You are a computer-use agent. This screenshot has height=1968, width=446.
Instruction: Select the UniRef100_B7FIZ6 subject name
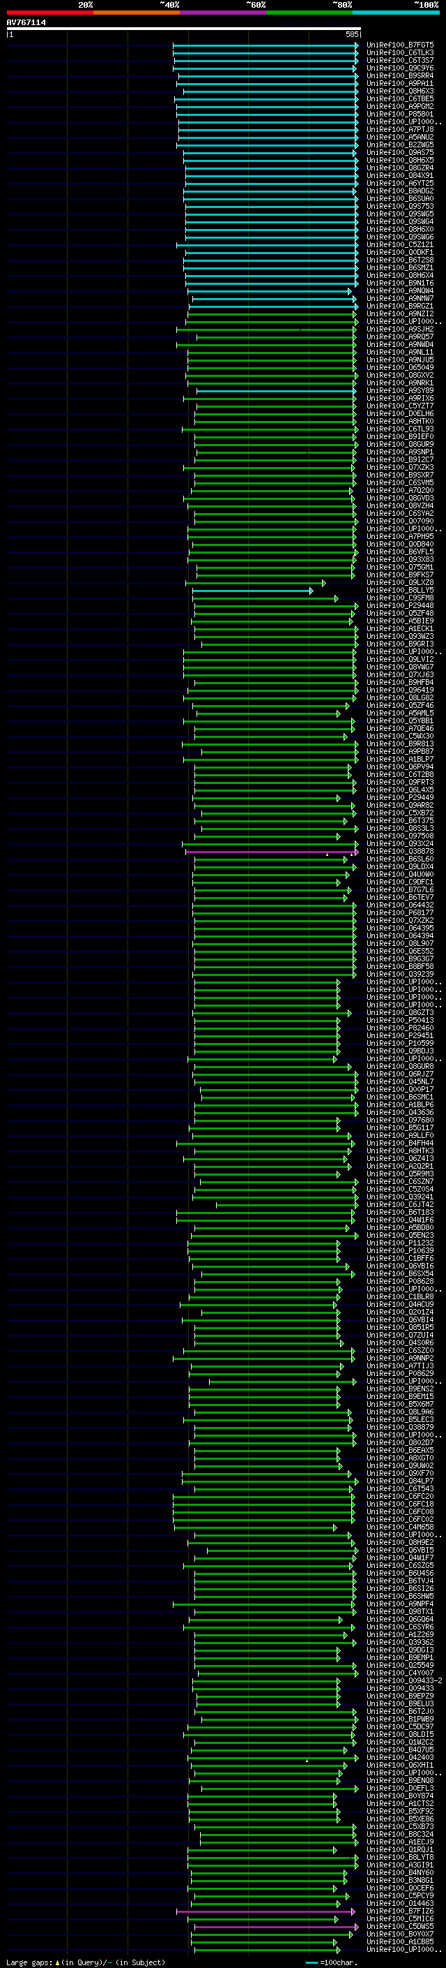[x=400, y=1911]
